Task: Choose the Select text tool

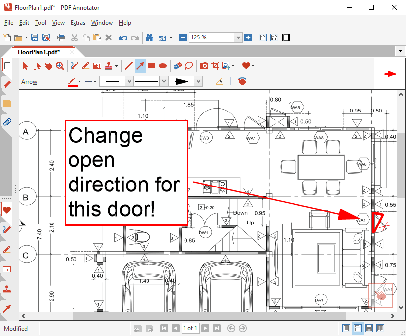Action: (37, 66)
